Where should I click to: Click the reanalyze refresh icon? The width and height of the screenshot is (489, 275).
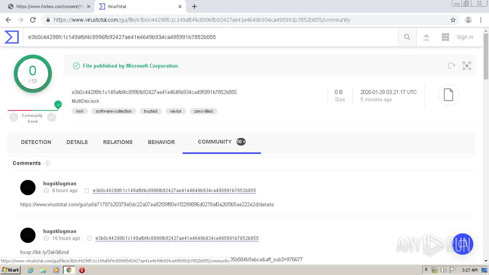tap(452, 66)
